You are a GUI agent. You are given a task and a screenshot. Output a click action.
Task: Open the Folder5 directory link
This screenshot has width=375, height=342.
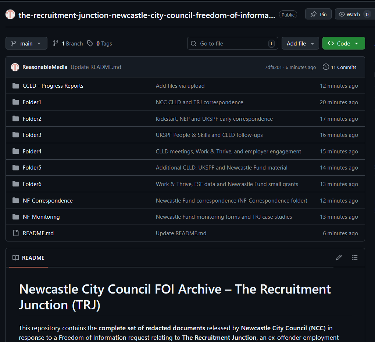32,168
